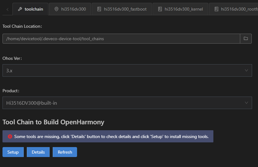Open the hi3516dv300_fastboot tab

pyautogui.click(x=122, y=9)
